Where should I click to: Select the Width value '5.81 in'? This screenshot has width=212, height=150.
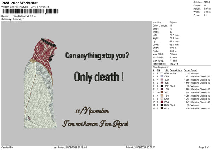[207, 12]
